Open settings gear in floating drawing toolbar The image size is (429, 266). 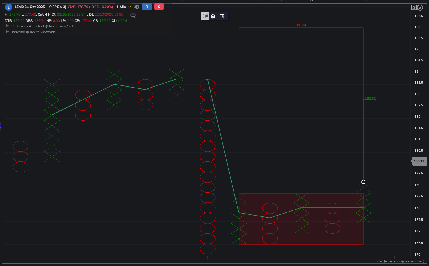(x=213, y=16)
